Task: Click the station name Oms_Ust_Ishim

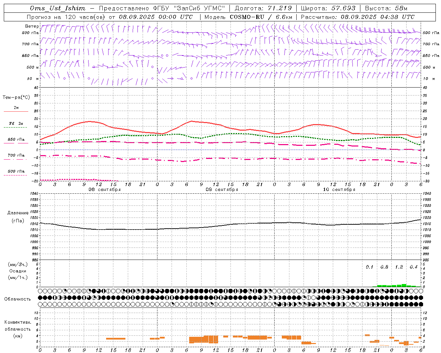Action: (x=58, y=8)
